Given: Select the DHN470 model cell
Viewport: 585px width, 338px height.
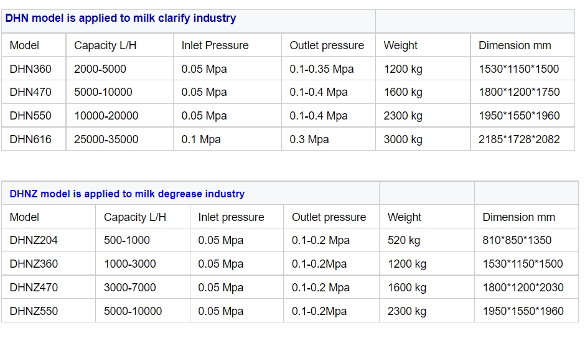Looking at the screenshot, I should 30,92.
